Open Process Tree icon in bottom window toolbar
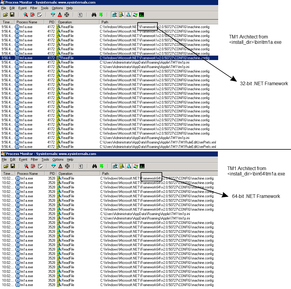This screenshot has height=289, width=291. click(81, 166)
